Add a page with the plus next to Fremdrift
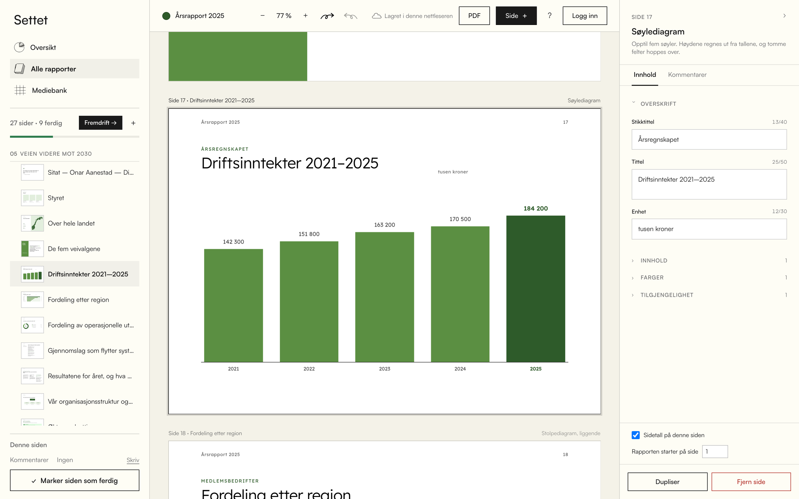The height and width of the screenshot is (499, 799). [x=133, y=123]
